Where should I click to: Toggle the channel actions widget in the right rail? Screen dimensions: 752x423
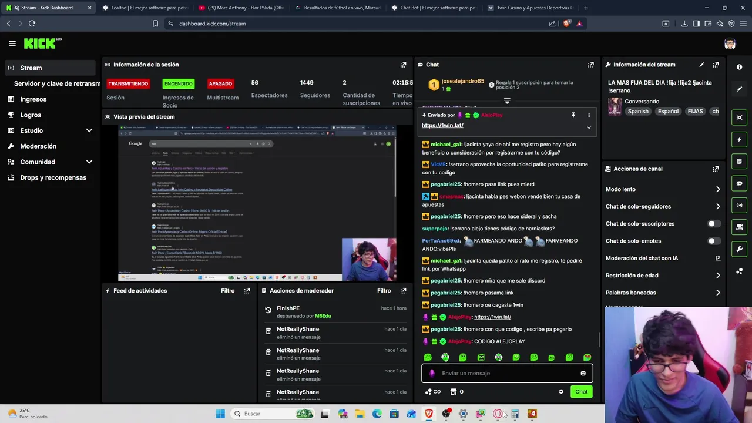click(x=739, y=227)
